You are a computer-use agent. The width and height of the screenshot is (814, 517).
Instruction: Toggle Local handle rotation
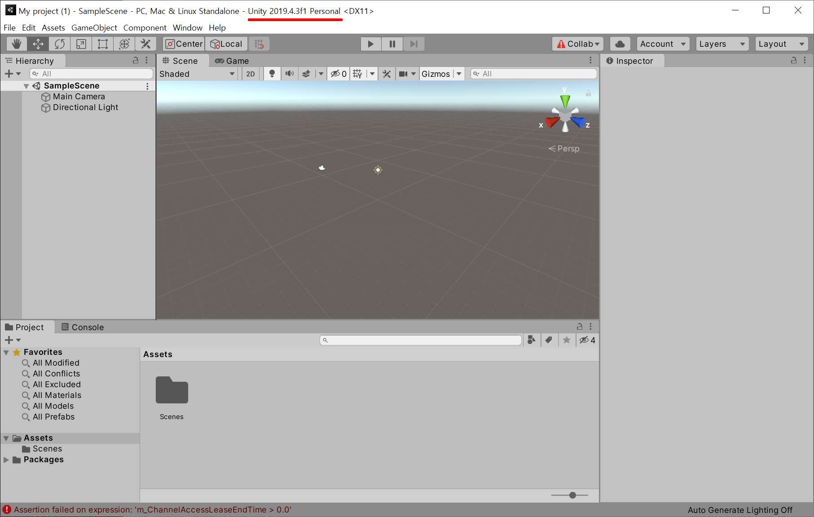pos(226,44)
